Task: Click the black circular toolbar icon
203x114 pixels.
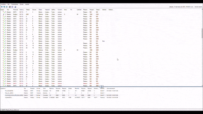Action: click(10, 7)
